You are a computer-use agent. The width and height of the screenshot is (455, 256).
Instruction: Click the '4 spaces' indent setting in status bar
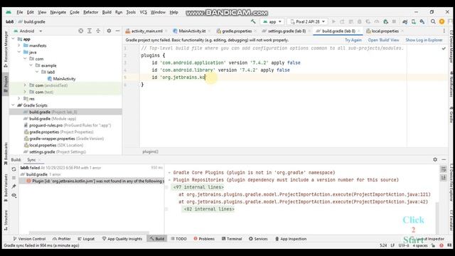pyautogui.click(x=420, y=245)
